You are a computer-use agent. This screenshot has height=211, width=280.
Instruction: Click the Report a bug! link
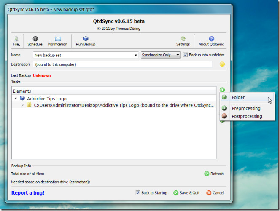(28, 193)
